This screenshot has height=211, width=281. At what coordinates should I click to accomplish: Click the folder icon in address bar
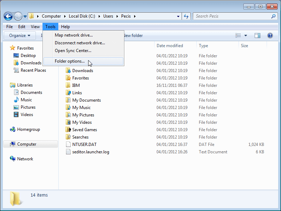coord(31,16)
